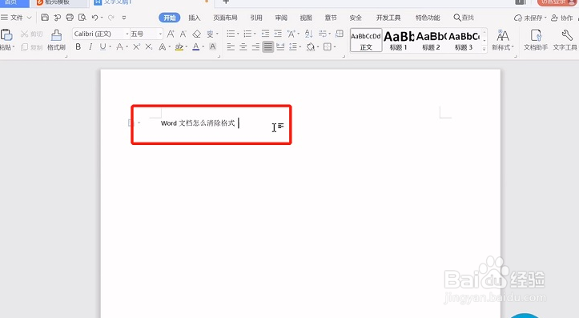The height and width of the screenshot is (318, 579).
Task: Switch to the View (视图) tab
Action: click(x=306, y=18)
